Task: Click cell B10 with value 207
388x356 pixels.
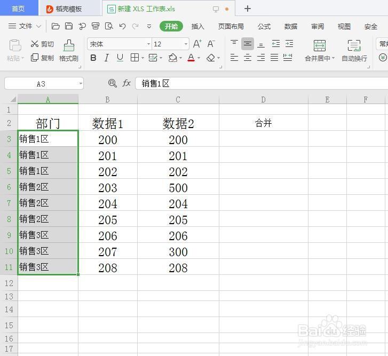Action: pyautogui.click(x=108, y=251)
